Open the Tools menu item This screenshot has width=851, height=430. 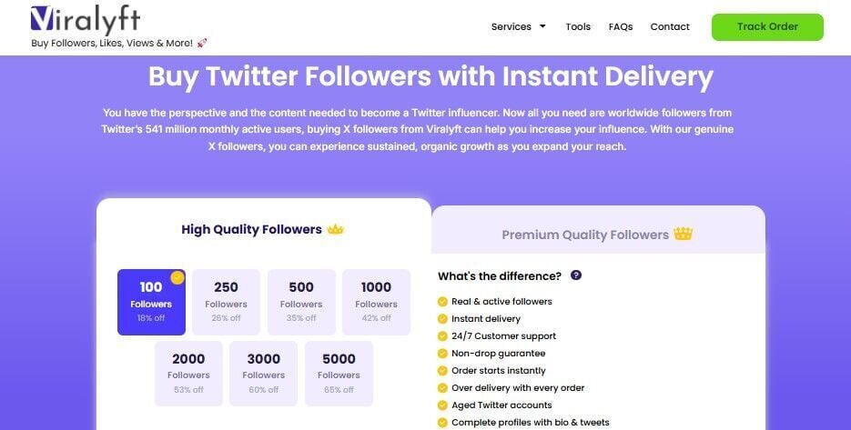pos(578,26)
